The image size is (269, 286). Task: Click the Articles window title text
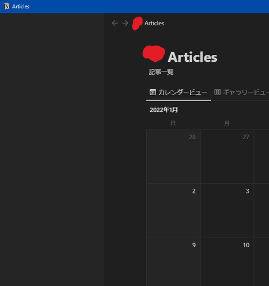20,6
